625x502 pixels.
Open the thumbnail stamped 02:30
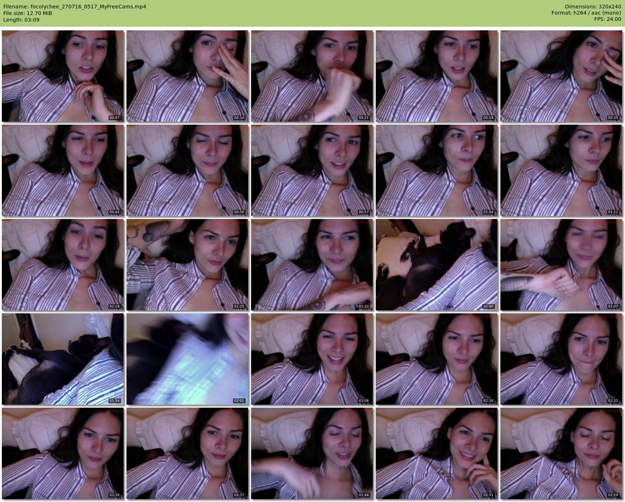(63, 453)
